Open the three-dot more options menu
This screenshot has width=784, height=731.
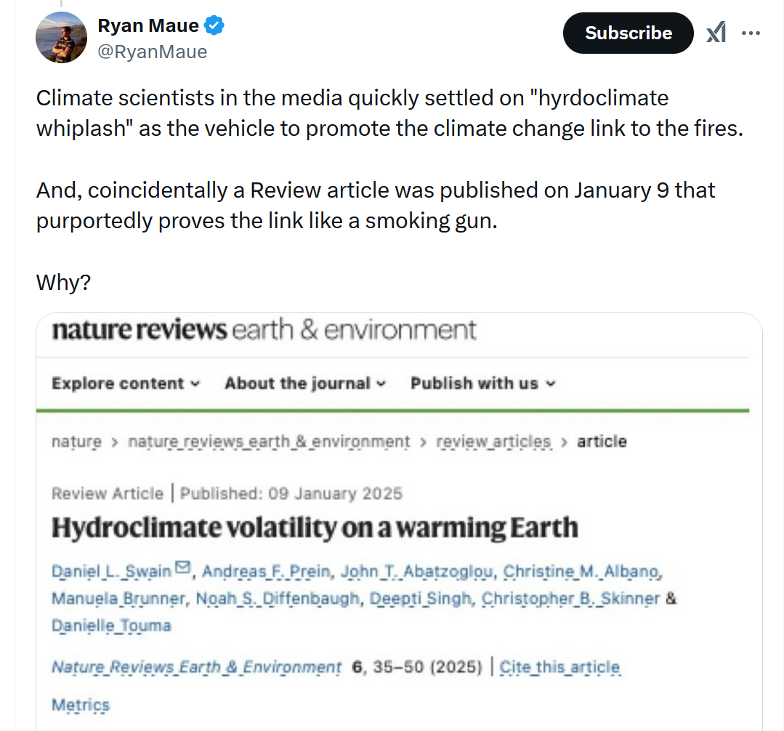[751, 33]
